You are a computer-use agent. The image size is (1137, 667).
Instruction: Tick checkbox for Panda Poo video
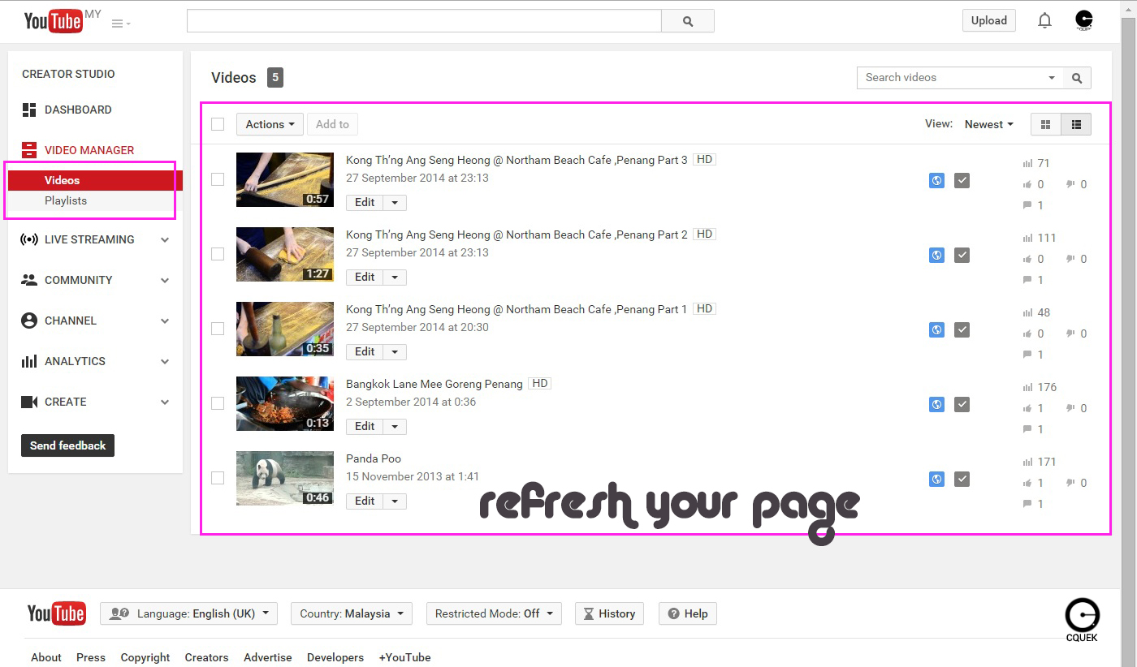tap(218, 478)
